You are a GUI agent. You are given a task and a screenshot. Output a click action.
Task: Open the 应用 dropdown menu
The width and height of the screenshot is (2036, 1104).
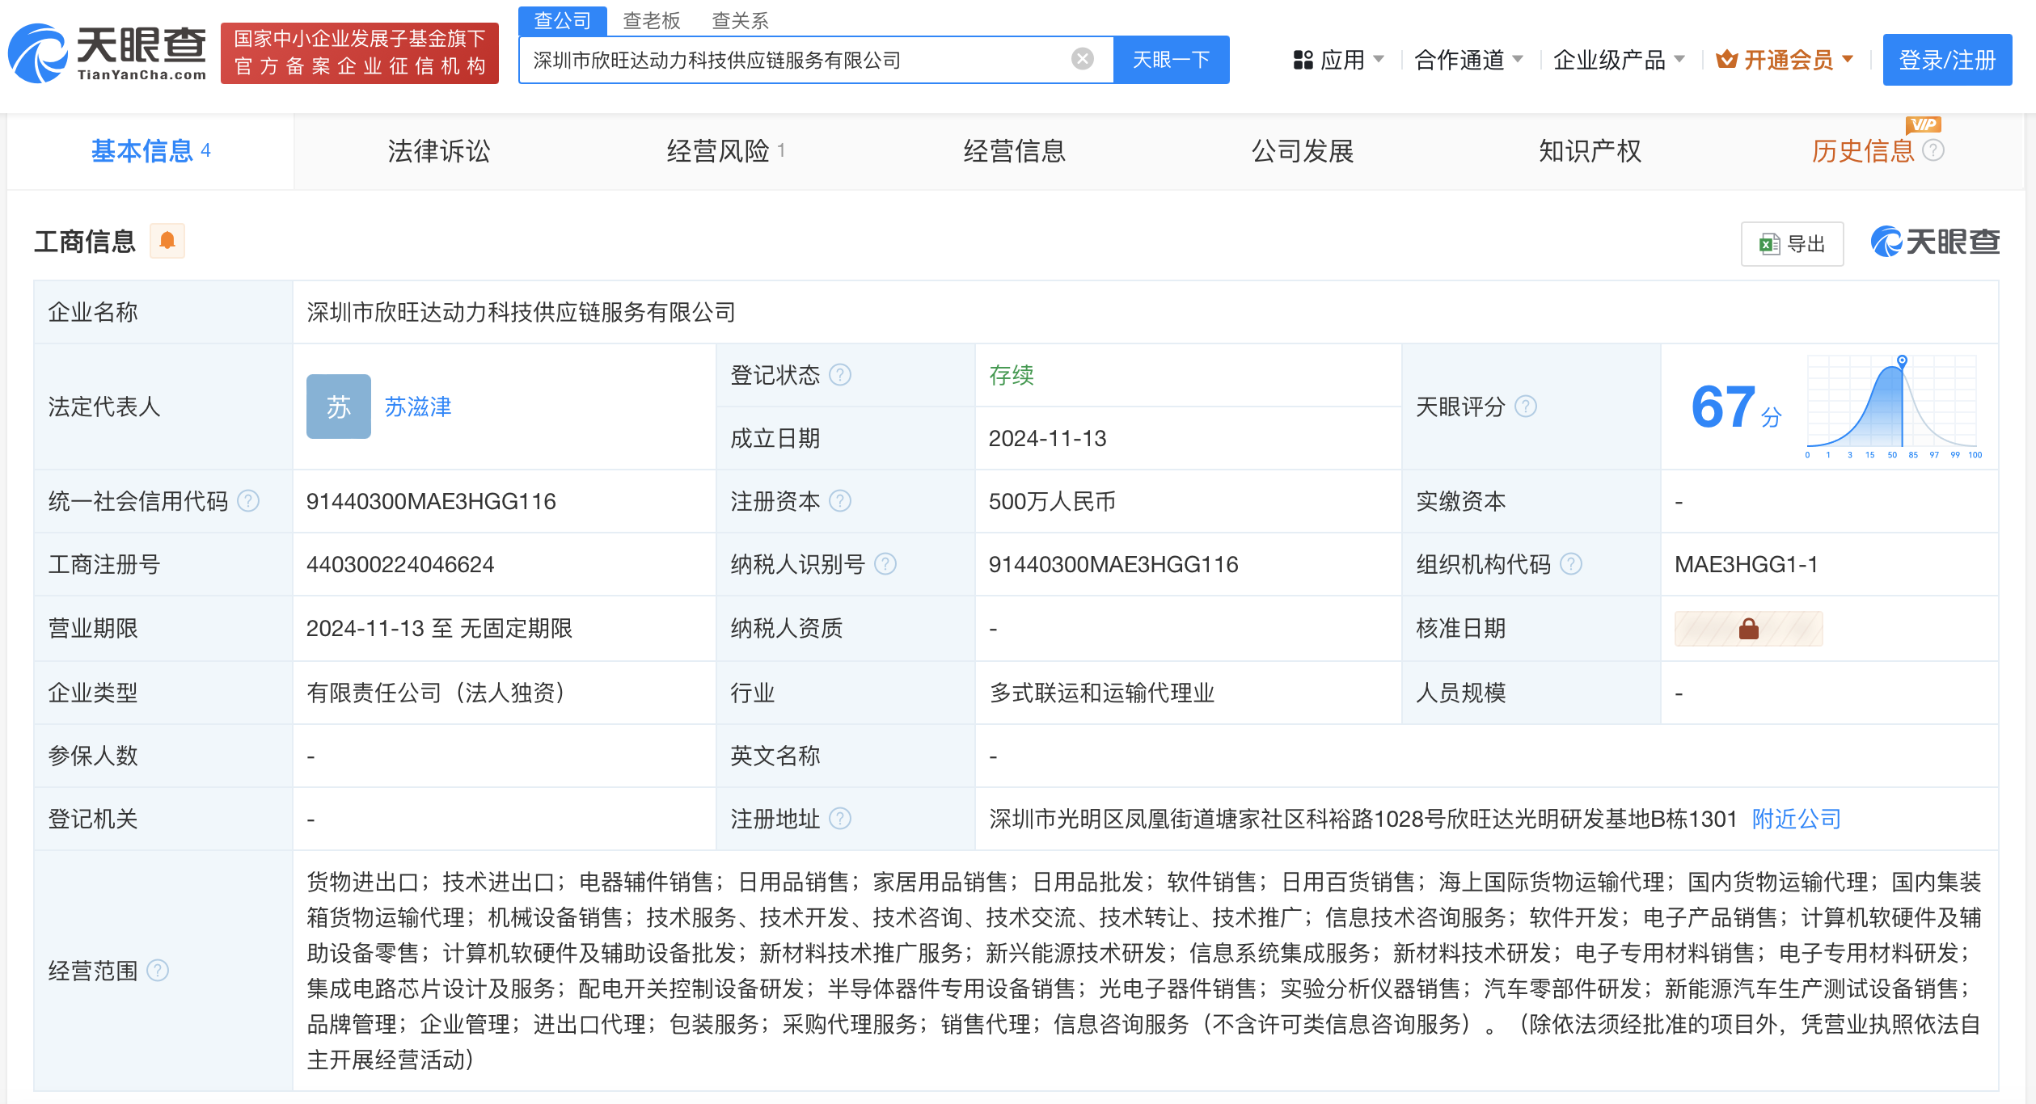pos(1338,60)
